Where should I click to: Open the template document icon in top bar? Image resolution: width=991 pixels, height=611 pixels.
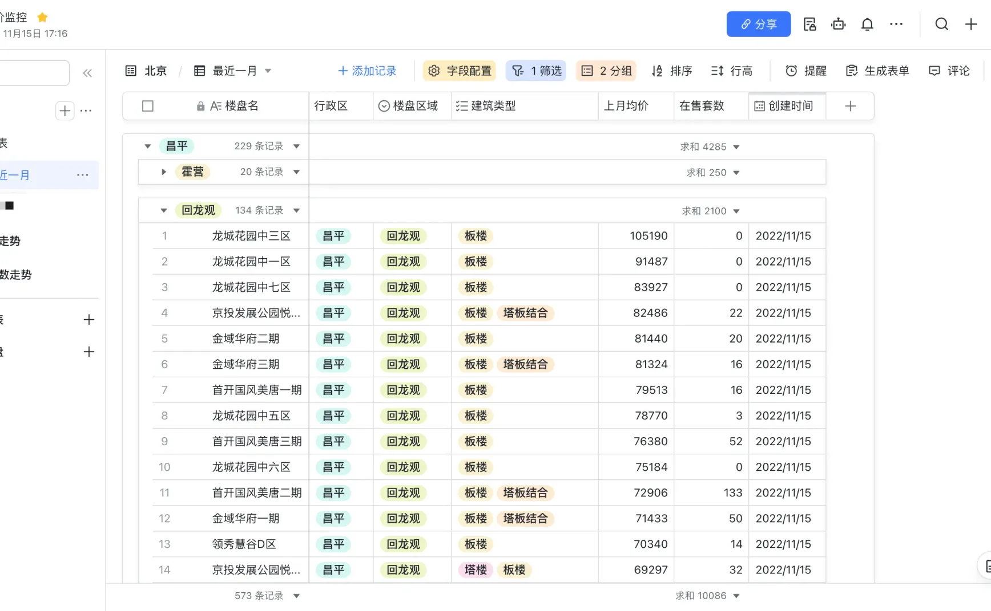click(x=809, y=24)
